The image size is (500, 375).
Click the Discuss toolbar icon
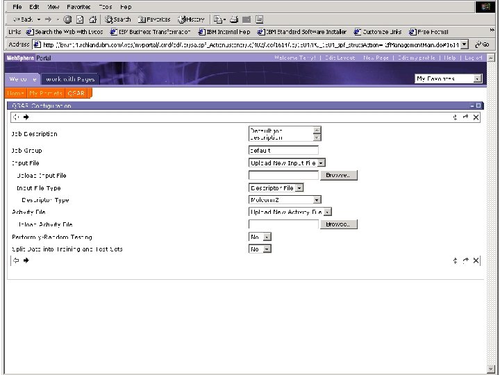click(259, 19)
